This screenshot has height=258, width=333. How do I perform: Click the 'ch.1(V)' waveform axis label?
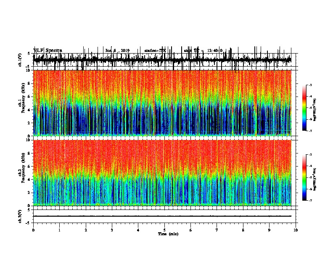coord(20,60)
